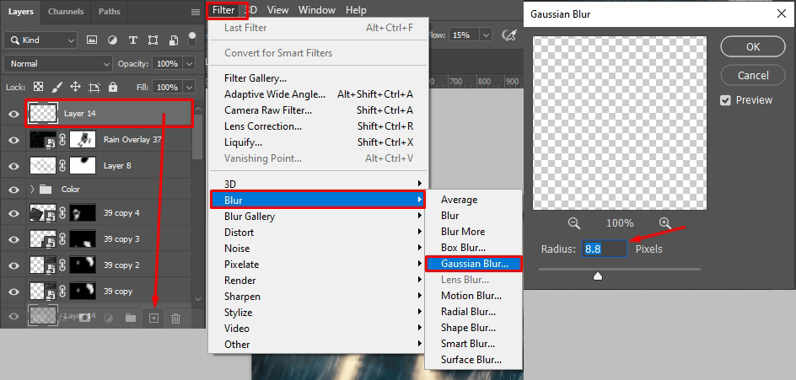Open the Fill slider dropdown arrow

pyautogui.click(x=190, y=87)
